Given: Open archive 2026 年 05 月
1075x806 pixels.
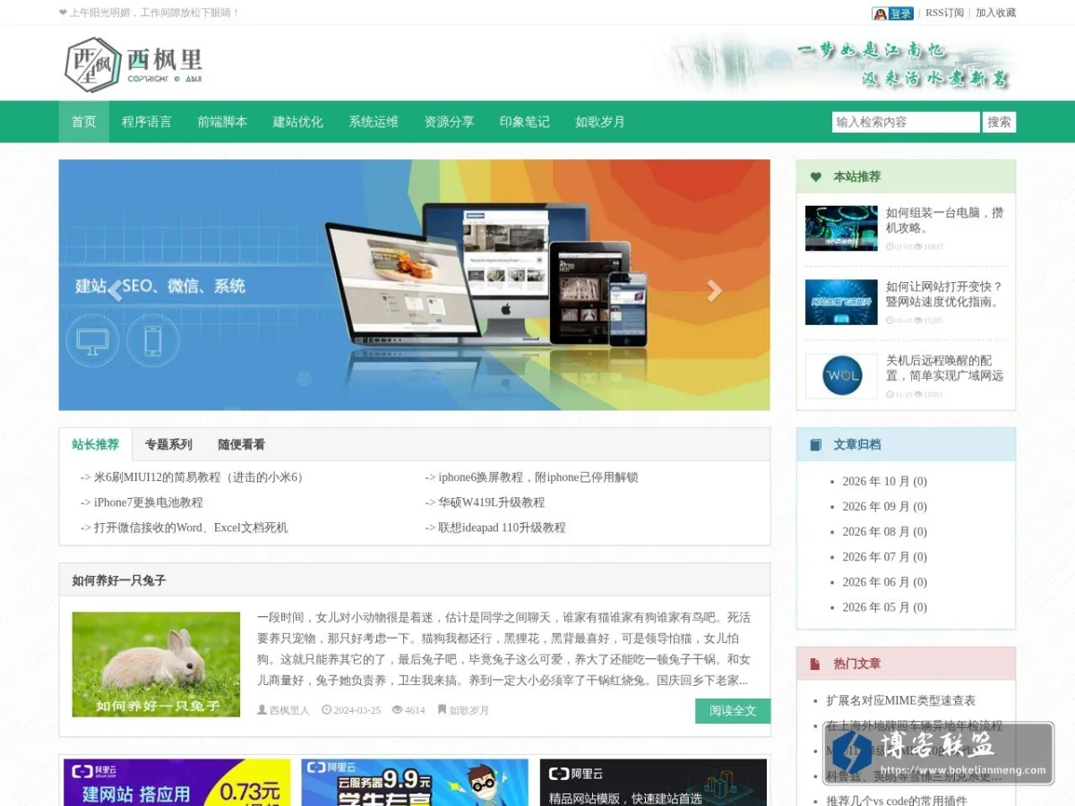Looking at the screenshot, I should point(884,607).
